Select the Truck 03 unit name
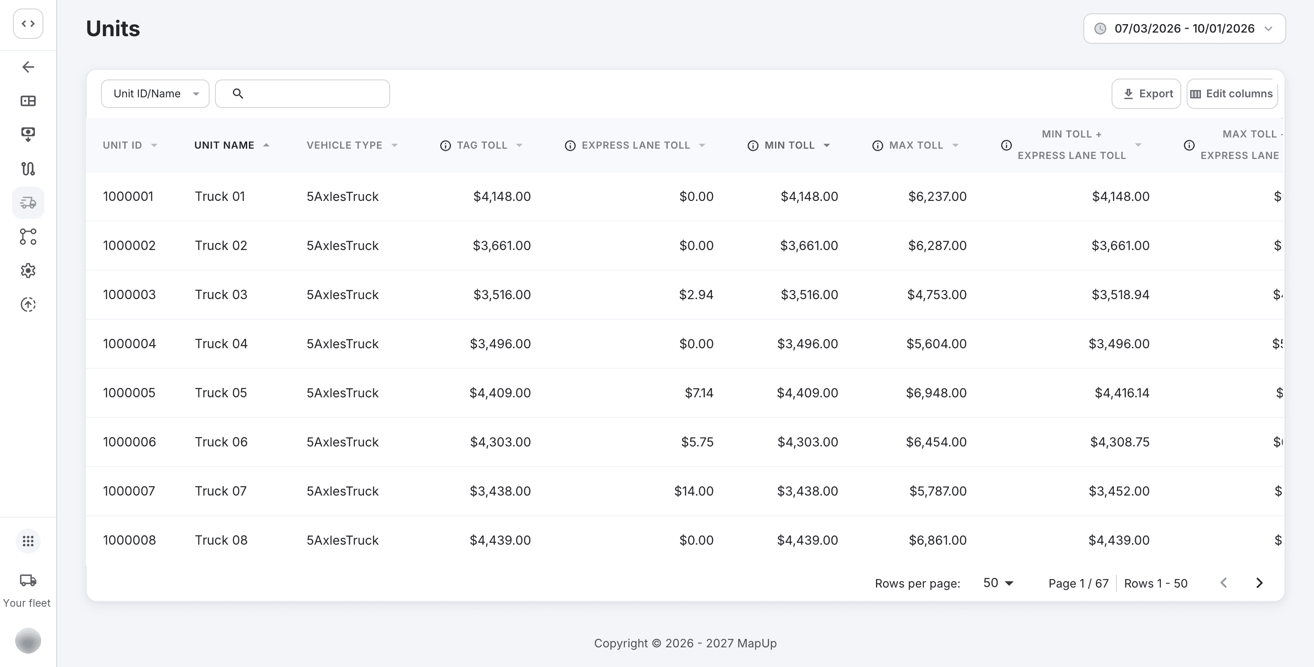Image resolution: width=1314 pixels, height=667 pixels. (221, 295)
